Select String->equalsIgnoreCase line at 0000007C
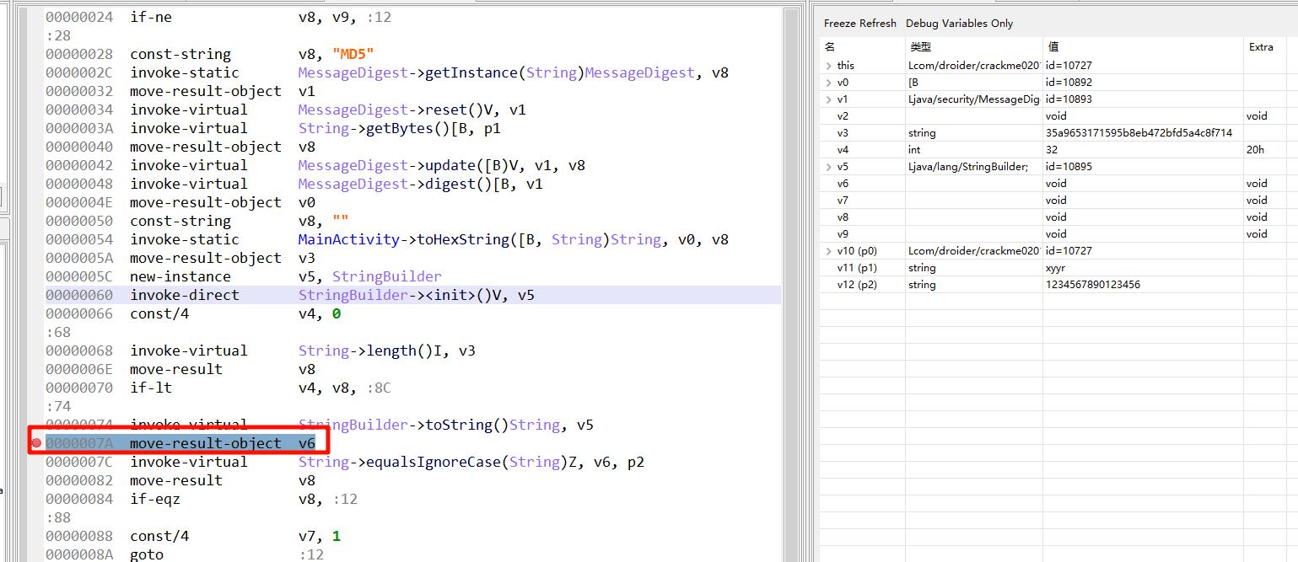The width and height of the screenshot is (1298, 562). click(x=413, y=462)
